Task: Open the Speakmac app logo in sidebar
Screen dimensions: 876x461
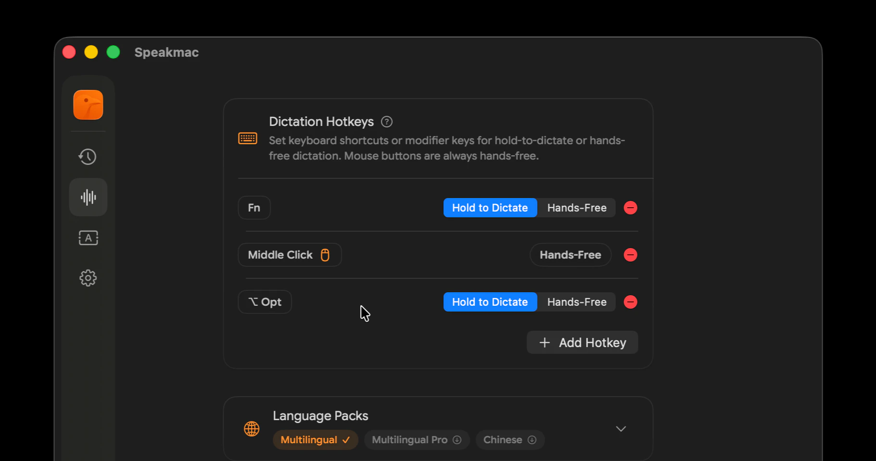Action: (x=88, y=105)
